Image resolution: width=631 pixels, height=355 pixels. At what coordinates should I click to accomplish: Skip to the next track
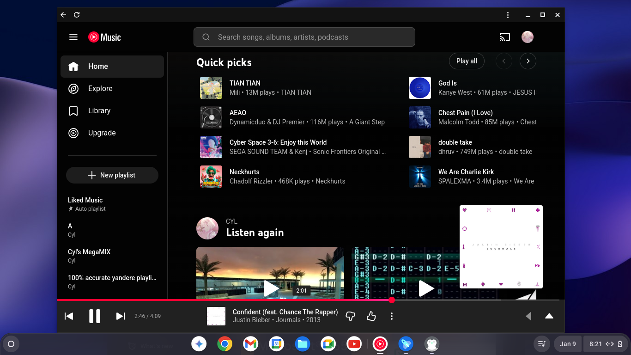point(121,316)
